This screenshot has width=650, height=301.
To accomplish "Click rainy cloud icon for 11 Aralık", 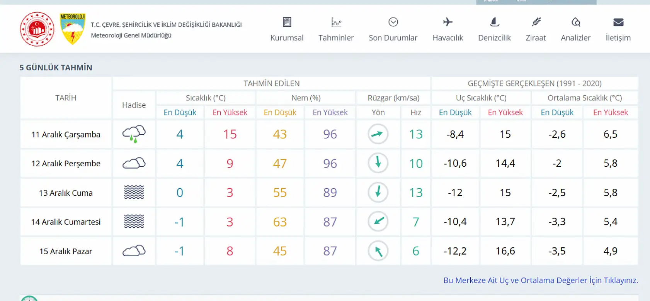I will click(x=134, y=134).
